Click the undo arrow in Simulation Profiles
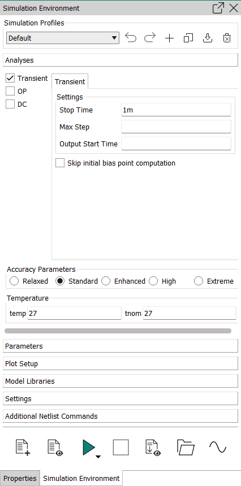241x486 pixels. coord(131,38)
